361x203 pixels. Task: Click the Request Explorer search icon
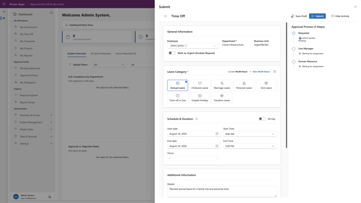pyautogui.click(x=16, y=95)
